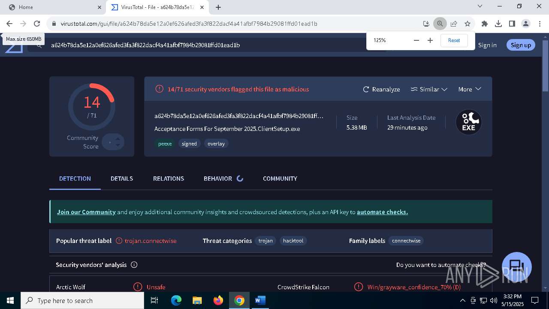This screenshot has width=549, height=309.
Task: Click the malicious alert icon in the banner
Action: point(159,89)
